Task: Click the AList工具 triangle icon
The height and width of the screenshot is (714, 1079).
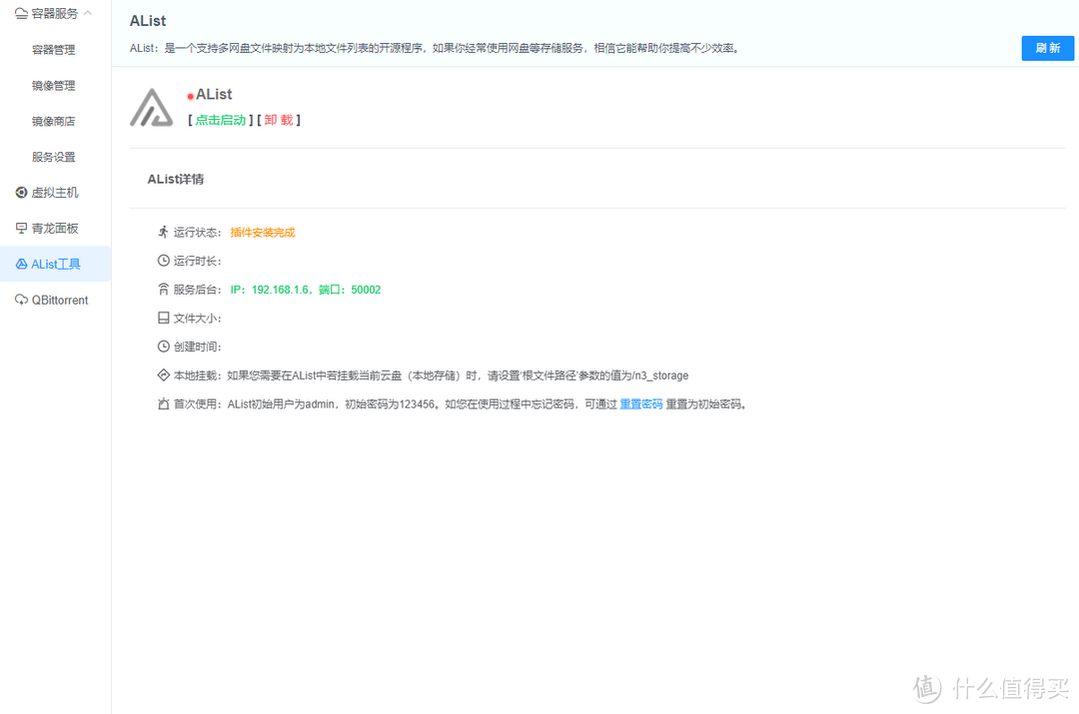Action: pyautogui.click(x=21, y=265)
